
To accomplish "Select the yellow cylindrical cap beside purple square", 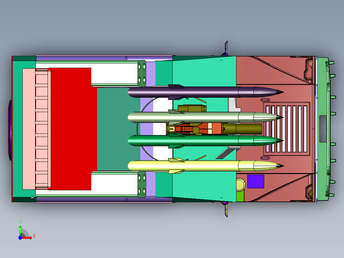I will [x=241, y=185].
